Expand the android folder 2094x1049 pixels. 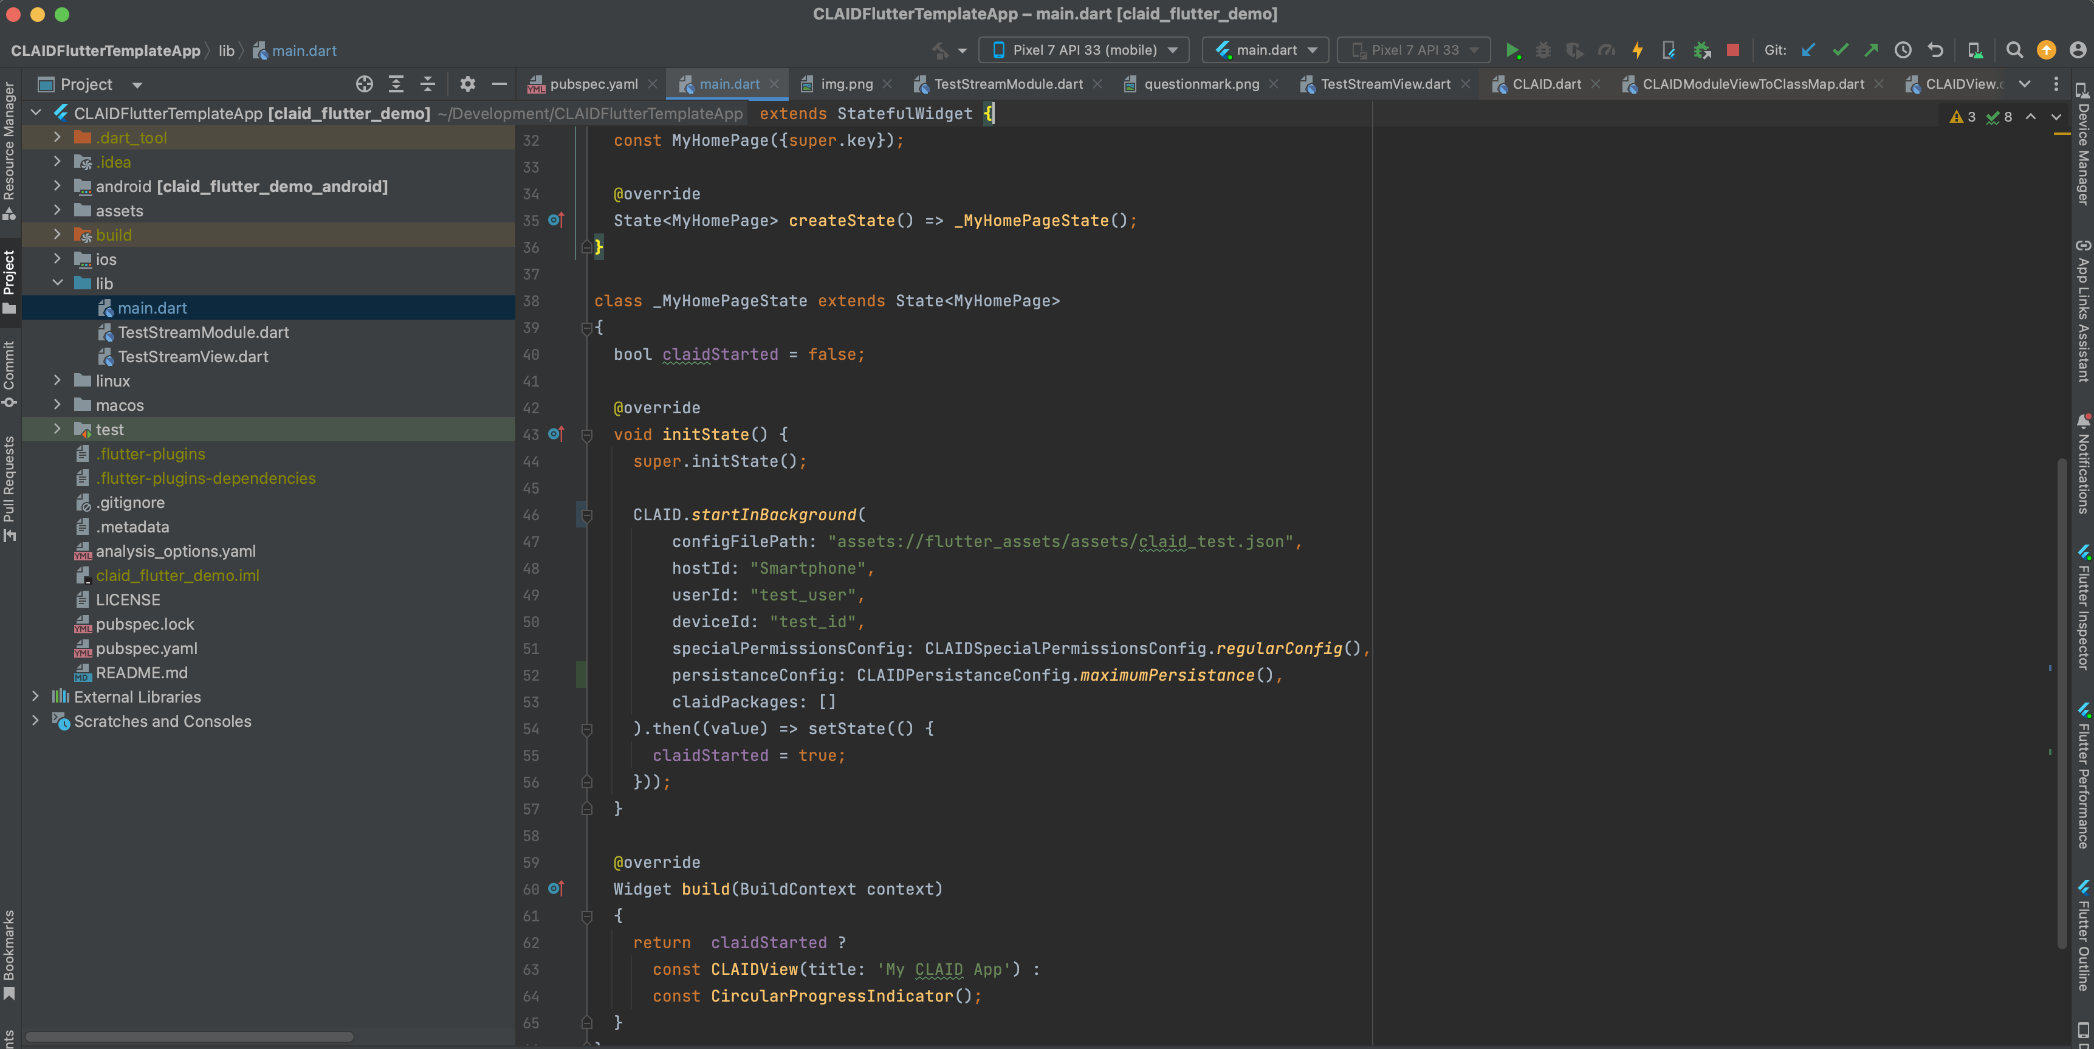click(57, 186)
